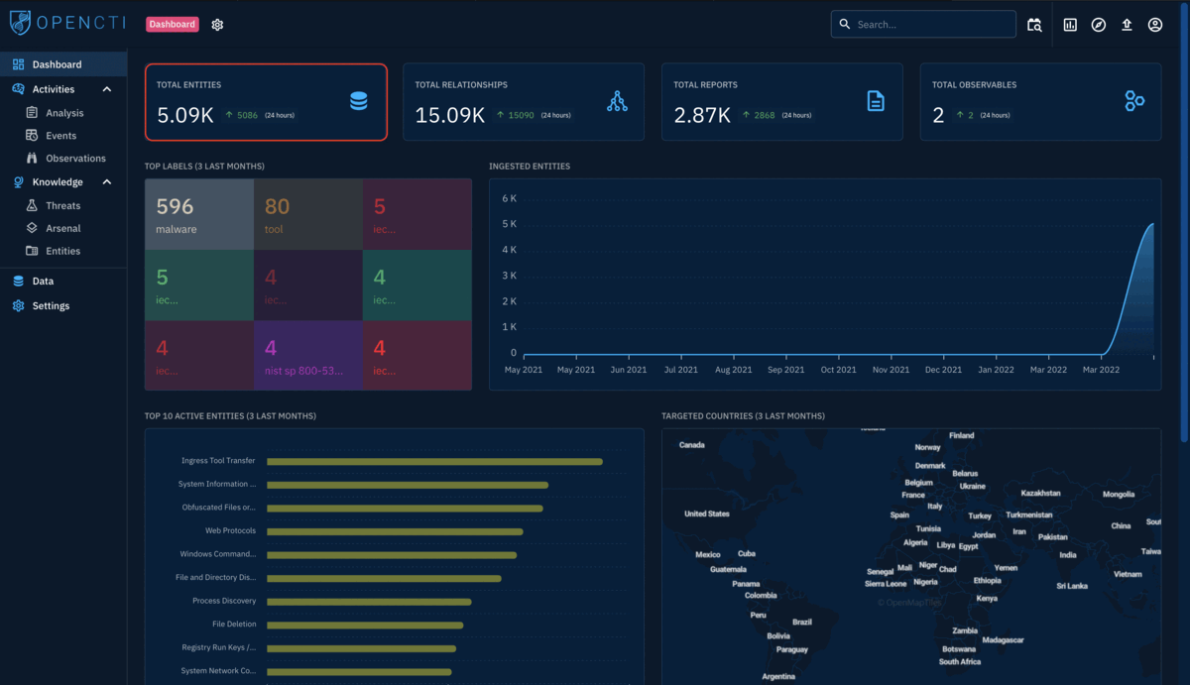Select the layers icon for Arsenal

33,228
